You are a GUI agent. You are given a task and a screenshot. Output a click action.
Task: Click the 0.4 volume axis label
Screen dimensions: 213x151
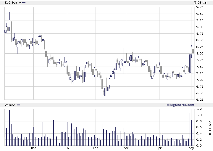tap(199, 134)
